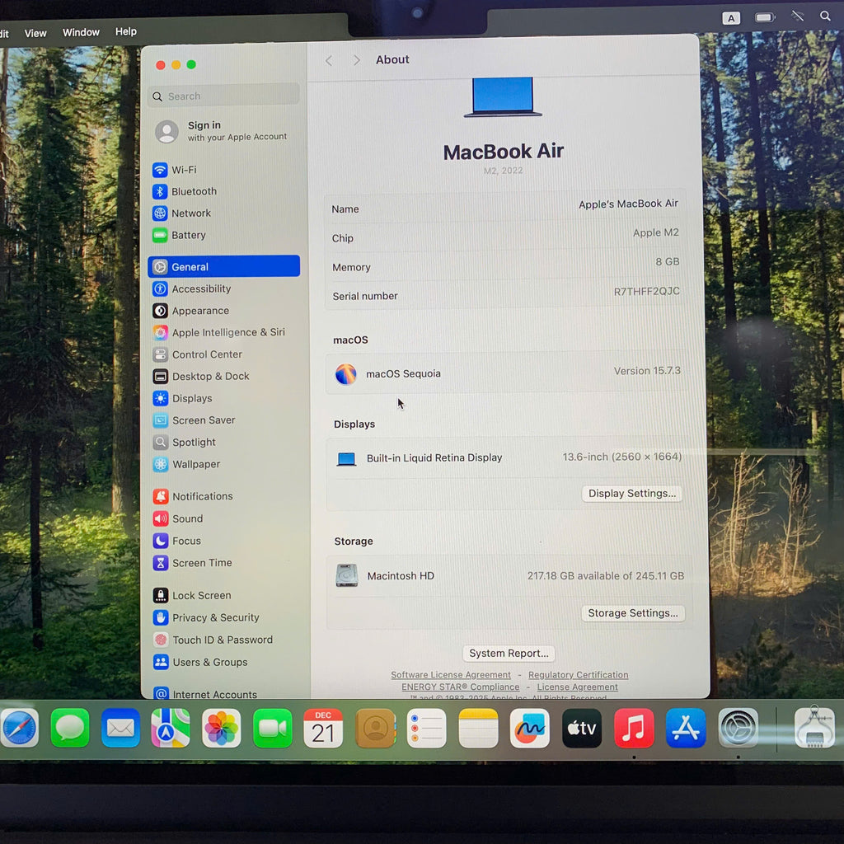Image resolution: width=844 pixels, height=844 pixels.
Task: Open Regulatory Certification link
Action: tap(578, 675)
